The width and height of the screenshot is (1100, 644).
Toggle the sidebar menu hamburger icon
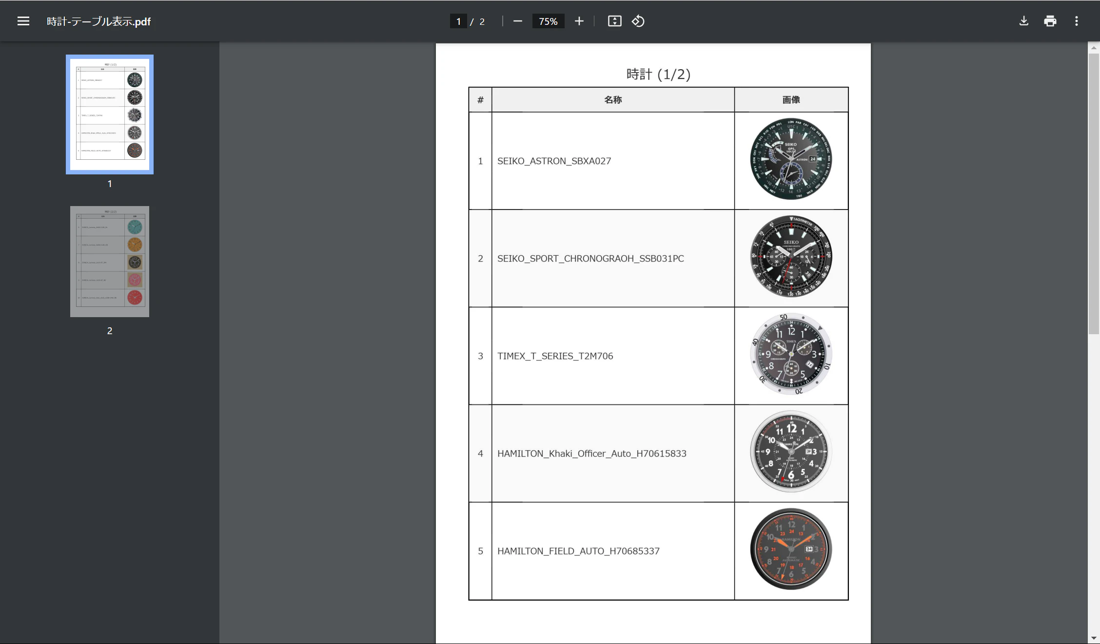point(23,21)
